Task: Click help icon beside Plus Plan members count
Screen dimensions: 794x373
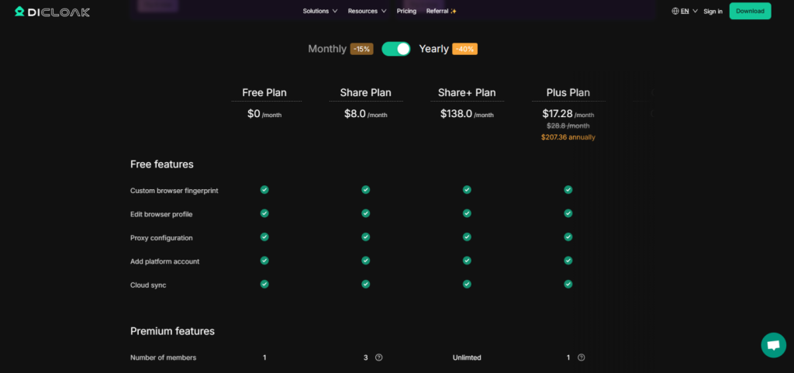Action: tap(581, 357)
